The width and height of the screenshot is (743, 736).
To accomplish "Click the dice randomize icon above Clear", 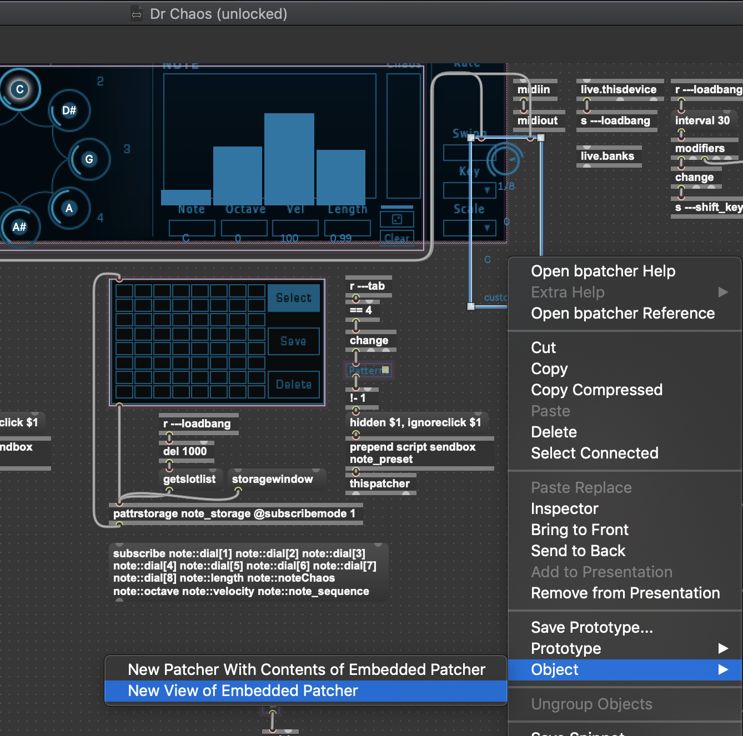I will point(396,219).
